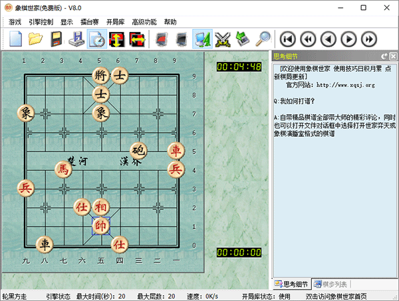399x301 pixels.
Task: Fast forward with double-right arrow button
Action: (369, 39)
